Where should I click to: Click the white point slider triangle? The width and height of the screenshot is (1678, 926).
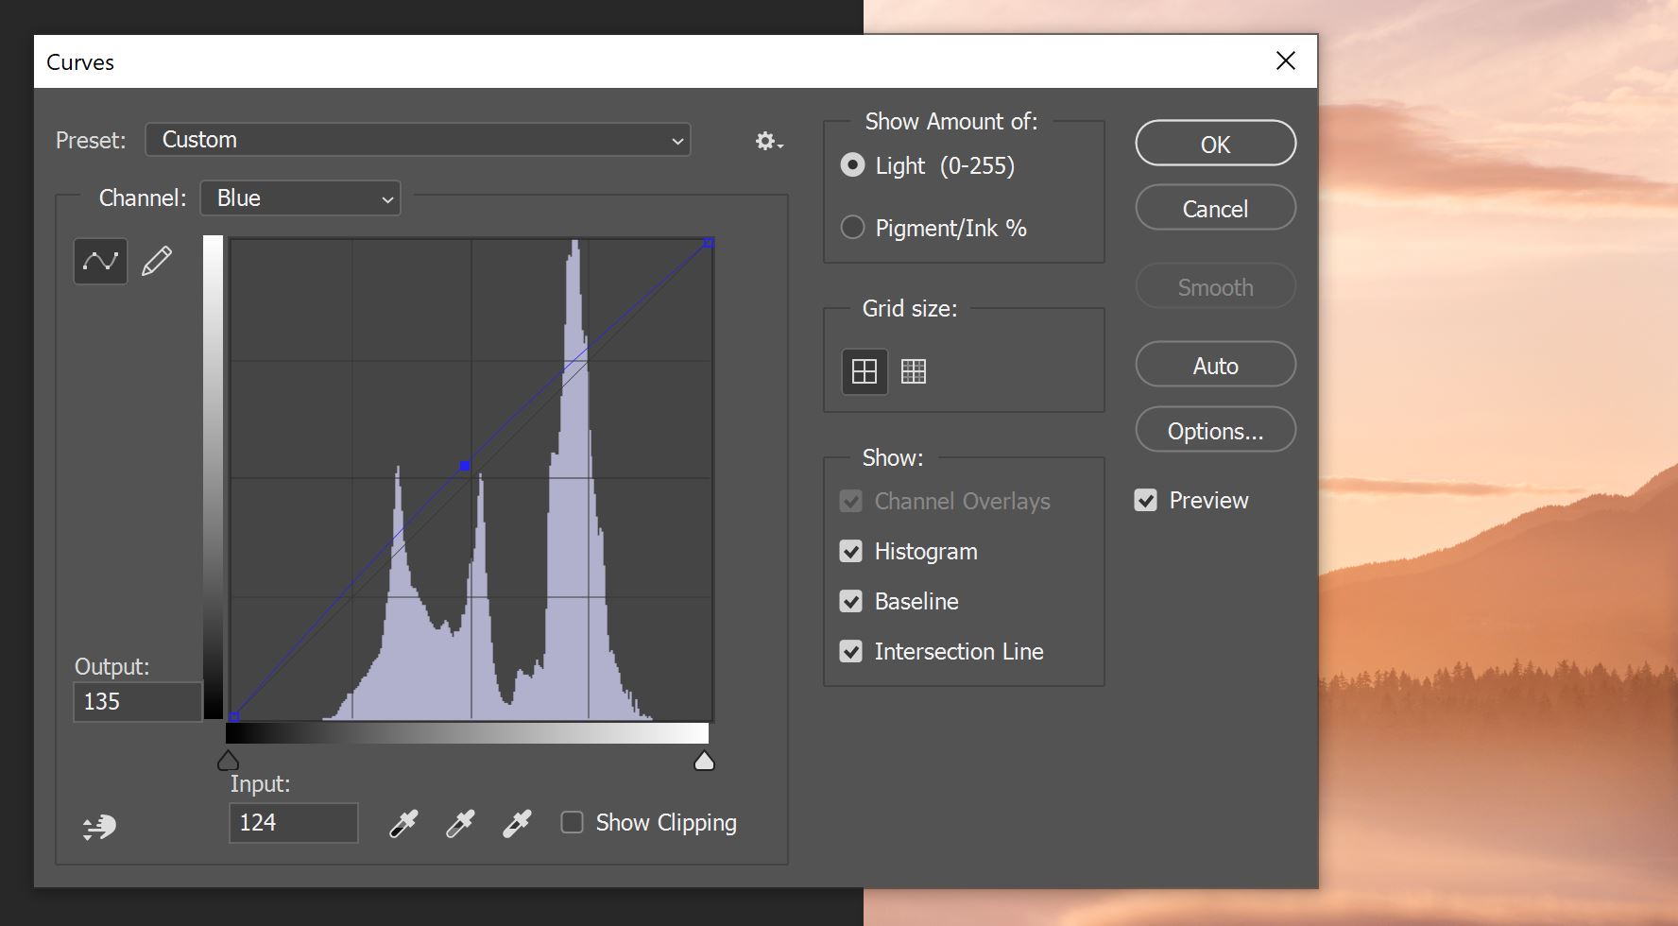(704, 761)
